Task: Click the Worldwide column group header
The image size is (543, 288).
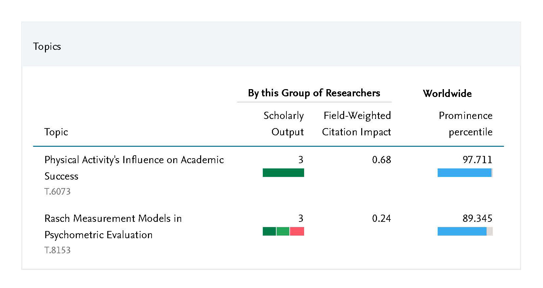Action: pos(447,94)
